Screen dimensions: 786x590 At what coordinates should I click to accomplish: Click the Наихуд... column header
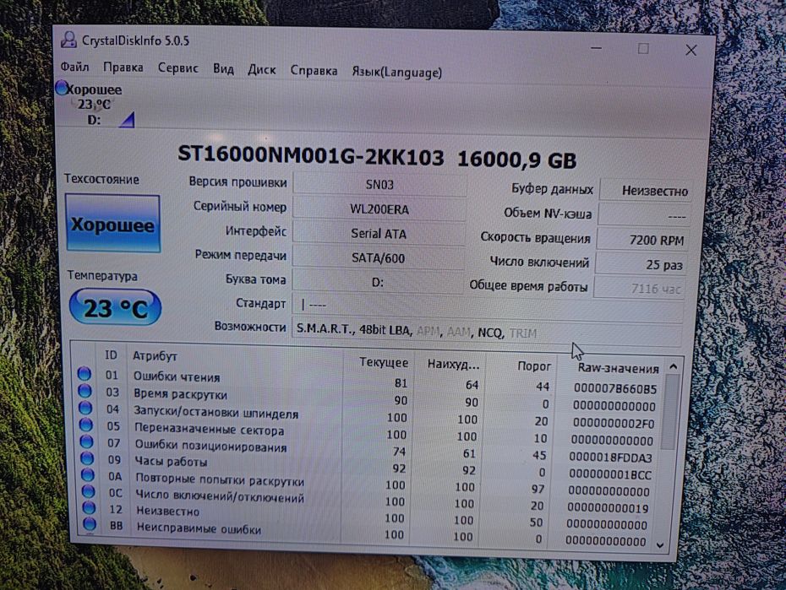pyautogui.click(x=453, y=365)
